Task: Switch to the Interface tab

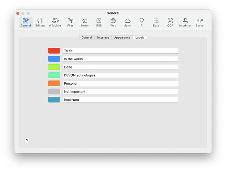Action: 103,37
